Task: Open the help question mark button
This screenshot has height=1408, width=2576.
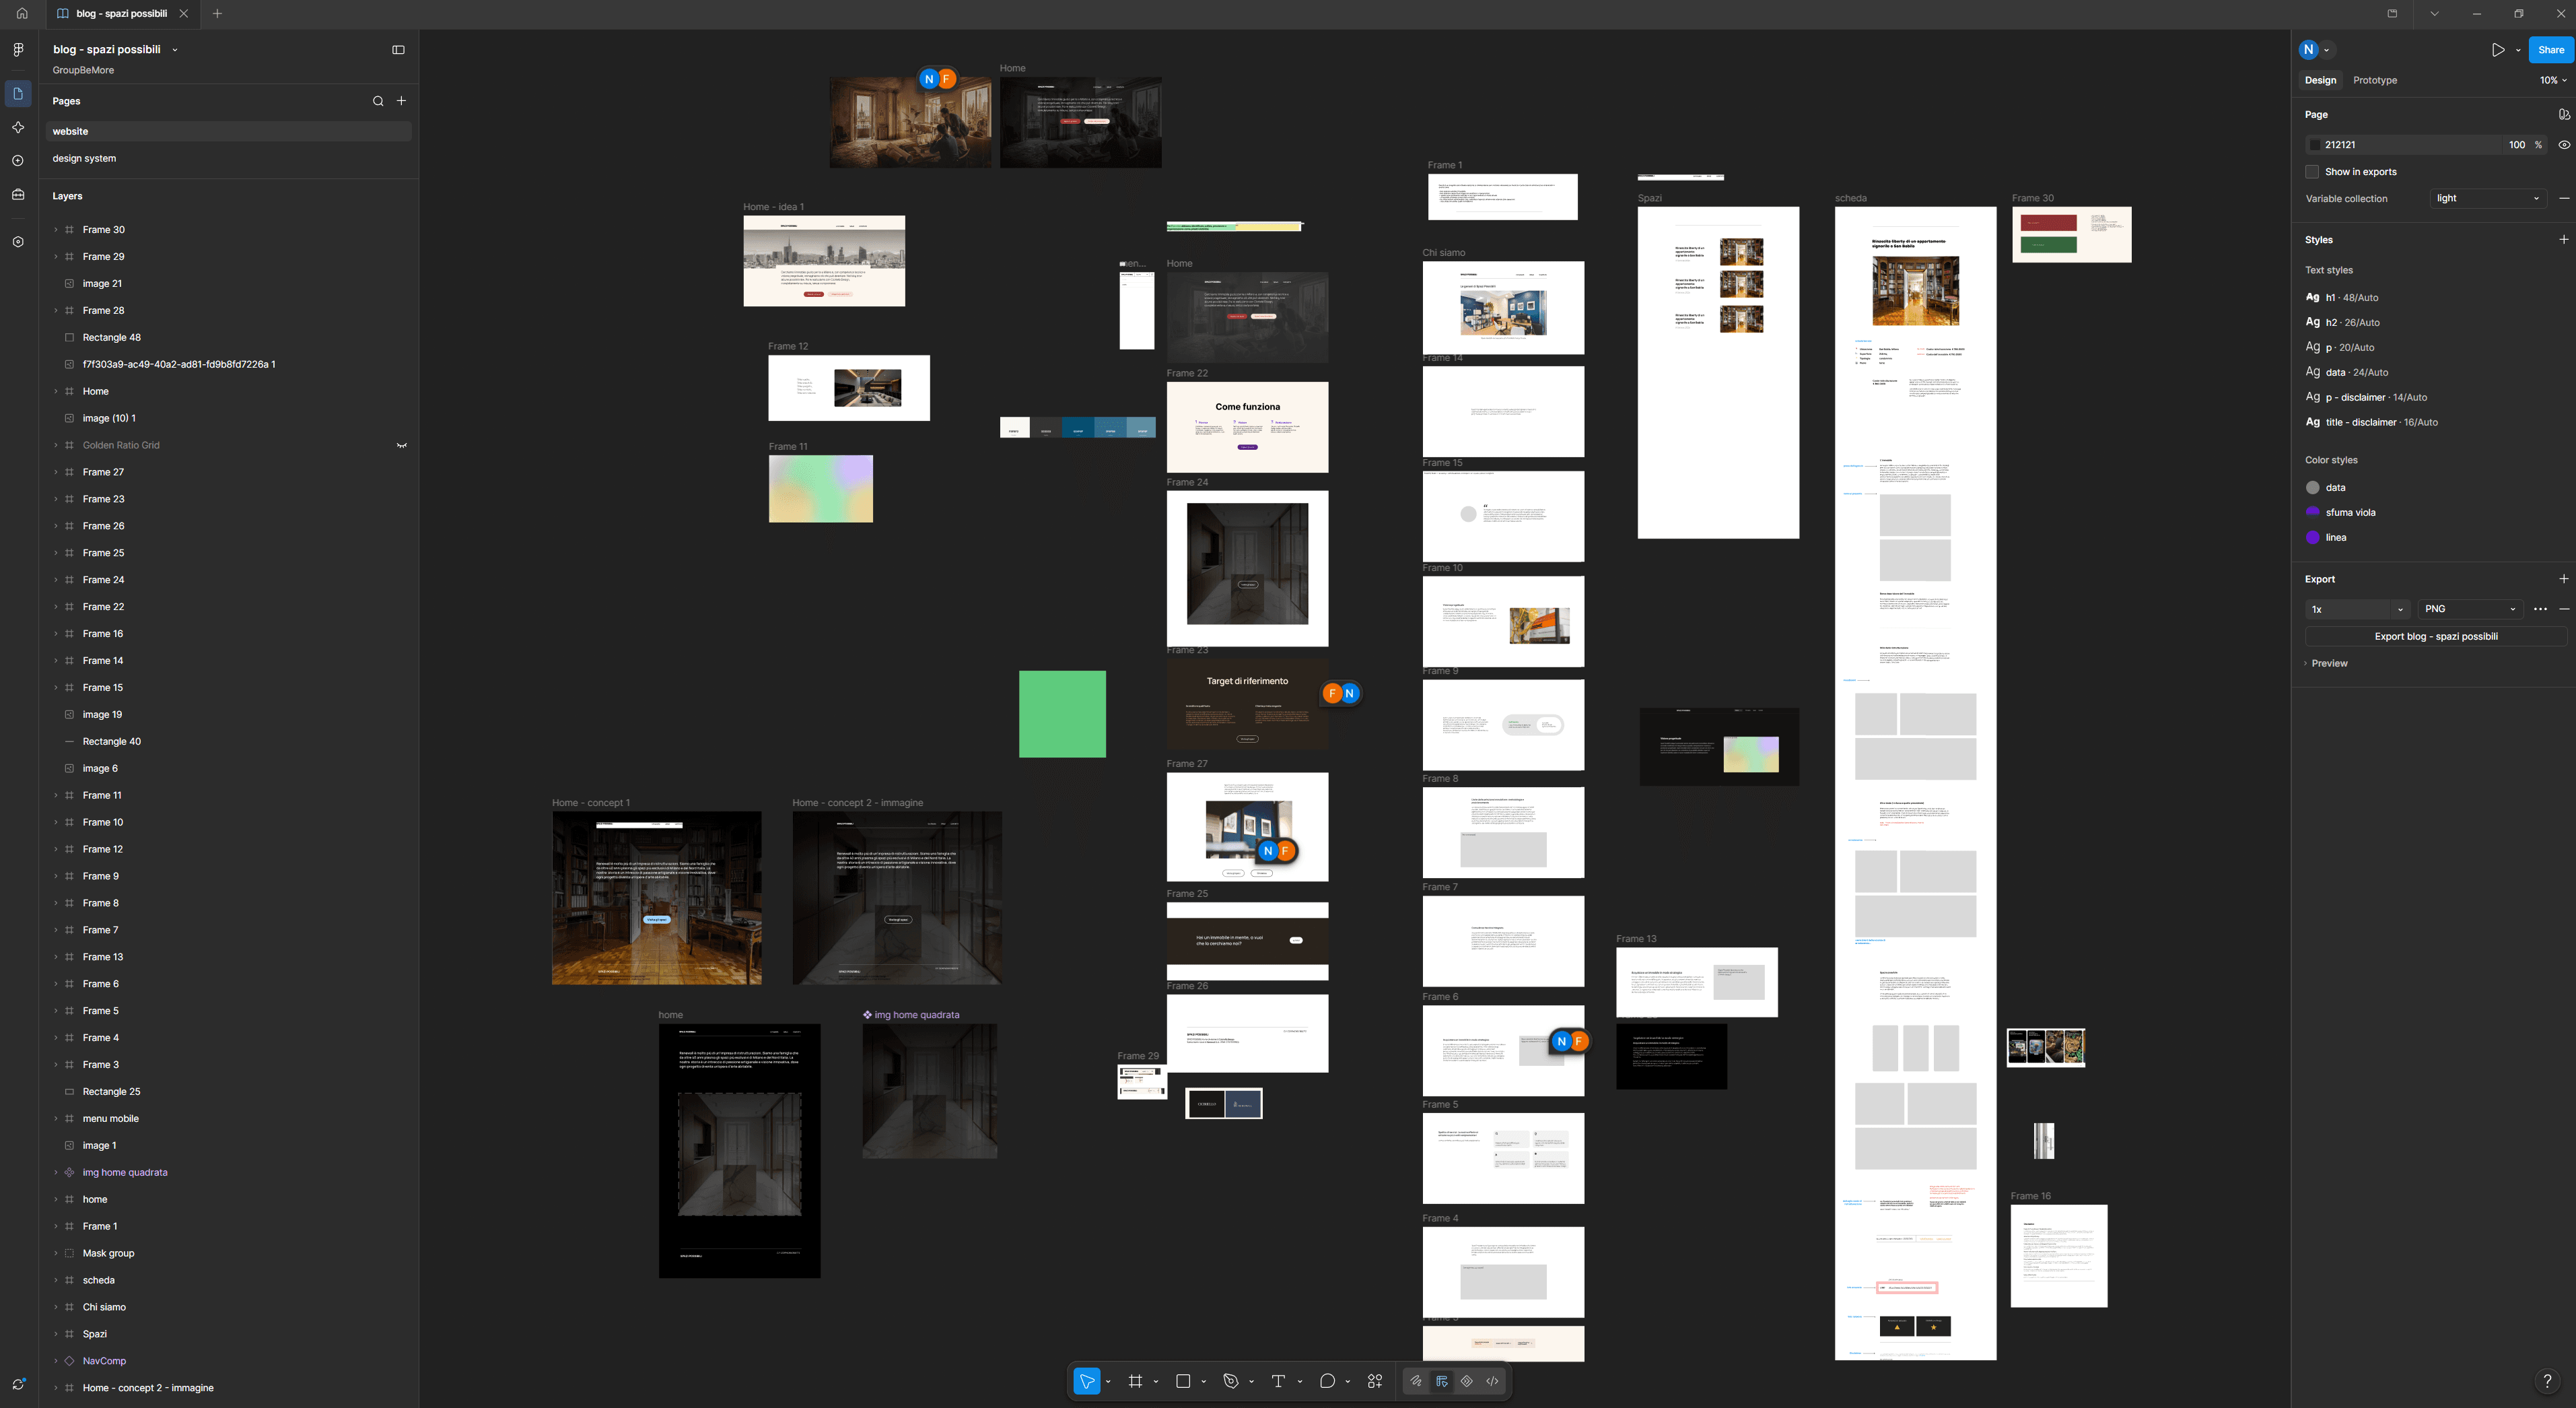Action: point(2547,1381)
